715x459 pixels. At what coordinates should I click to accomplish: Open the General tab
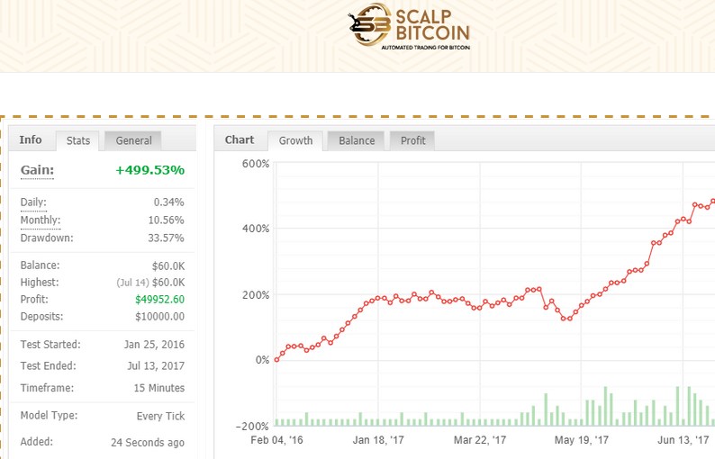click(133, 140)
